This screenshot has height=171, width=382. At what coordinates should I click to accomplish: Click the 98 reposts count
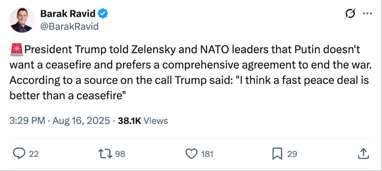click(120, 153)
